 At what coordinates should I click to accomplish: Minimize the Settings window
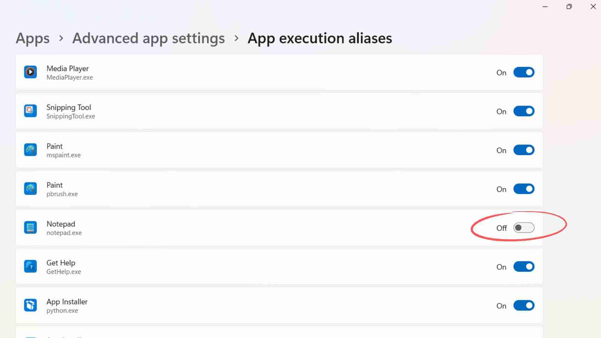[545, 7]
